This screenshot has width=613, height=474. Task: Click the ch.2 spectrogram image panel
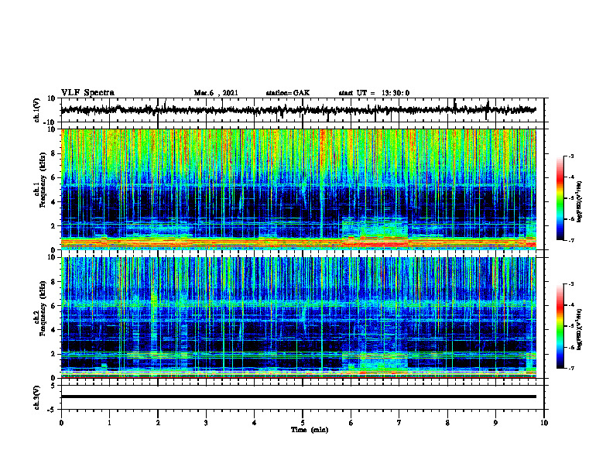click(x=299, y=318)
